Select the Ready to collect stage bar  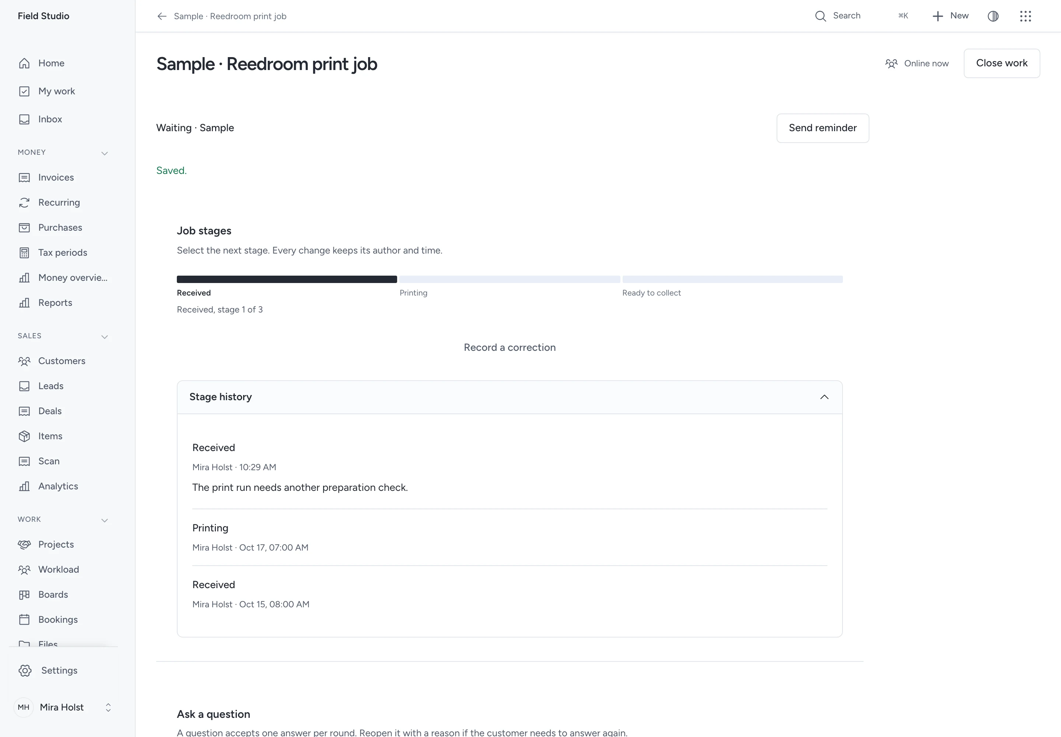tap(732, 279)
